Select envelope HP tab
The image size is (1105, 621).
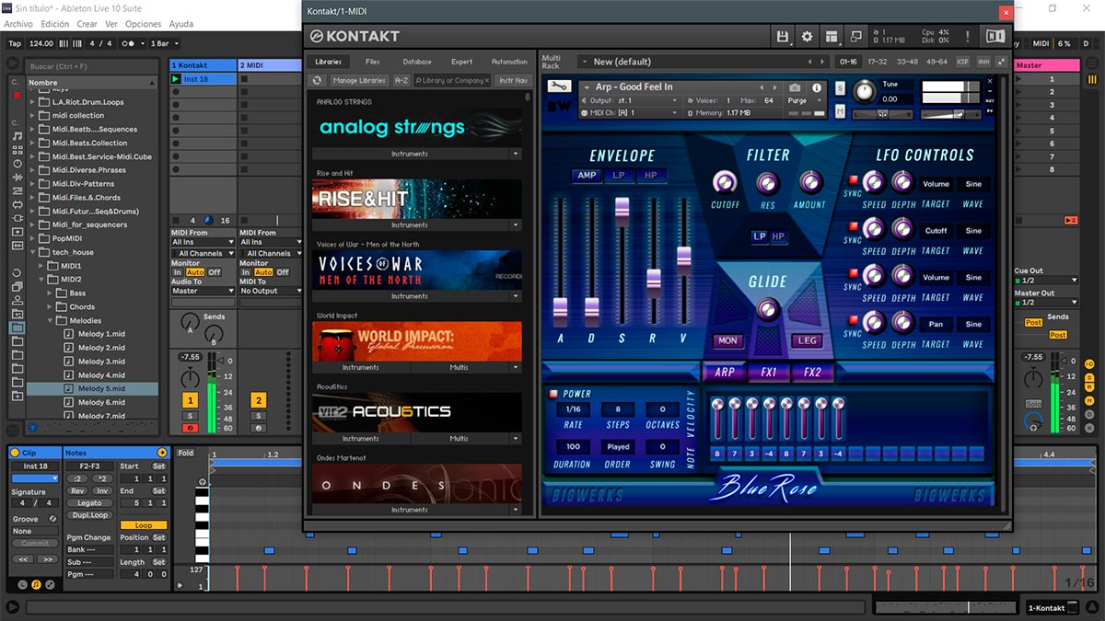pyautogui.click(x=651, y=175)
